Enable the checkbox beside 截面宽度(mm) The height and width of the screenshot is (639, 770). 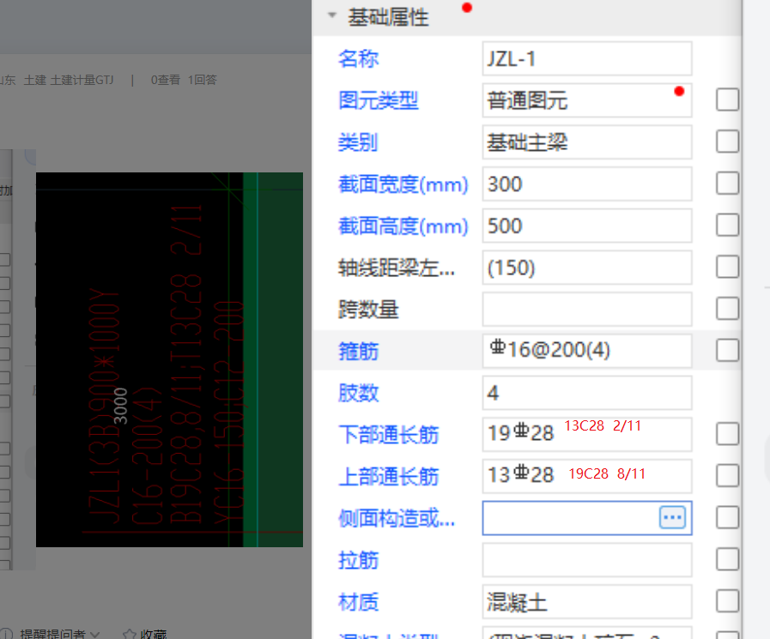coord(727,184)
